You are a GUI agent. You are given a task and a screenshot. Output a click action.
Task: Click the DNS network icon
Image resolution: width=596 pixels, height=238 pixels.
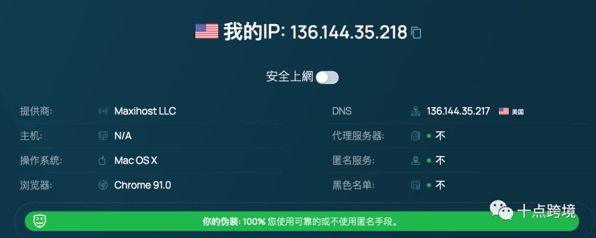pos(416,112)
